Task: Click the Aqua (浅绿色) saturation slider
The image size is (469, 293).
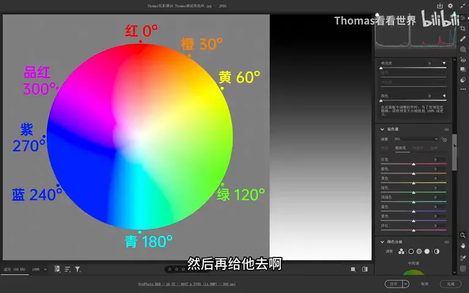Action: pyautogui.click(x=413, y=202)
